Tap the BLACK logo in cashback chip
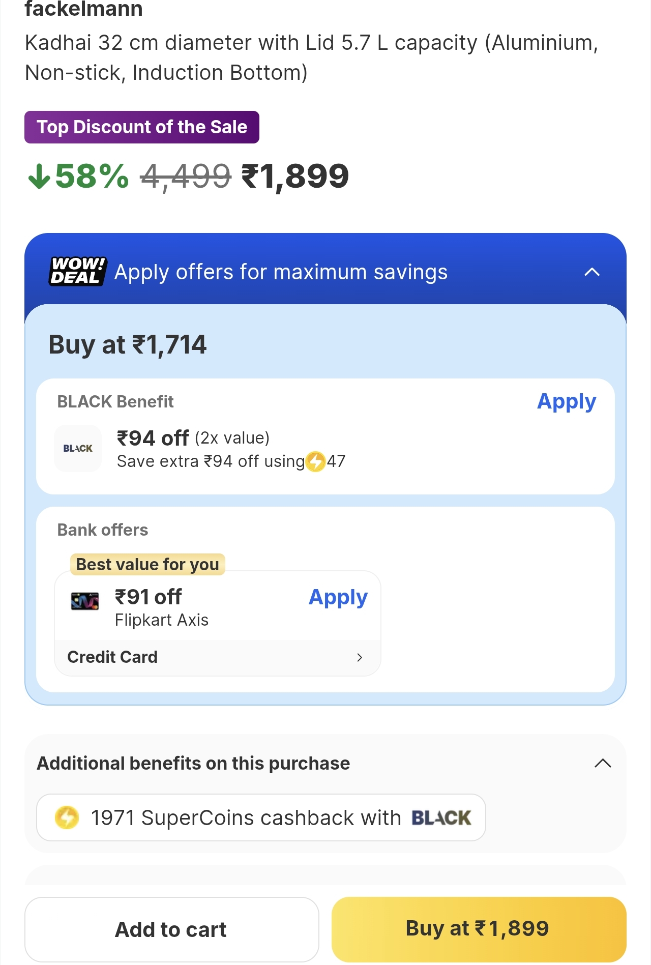The image size is (651, 965). coord(441,817)
